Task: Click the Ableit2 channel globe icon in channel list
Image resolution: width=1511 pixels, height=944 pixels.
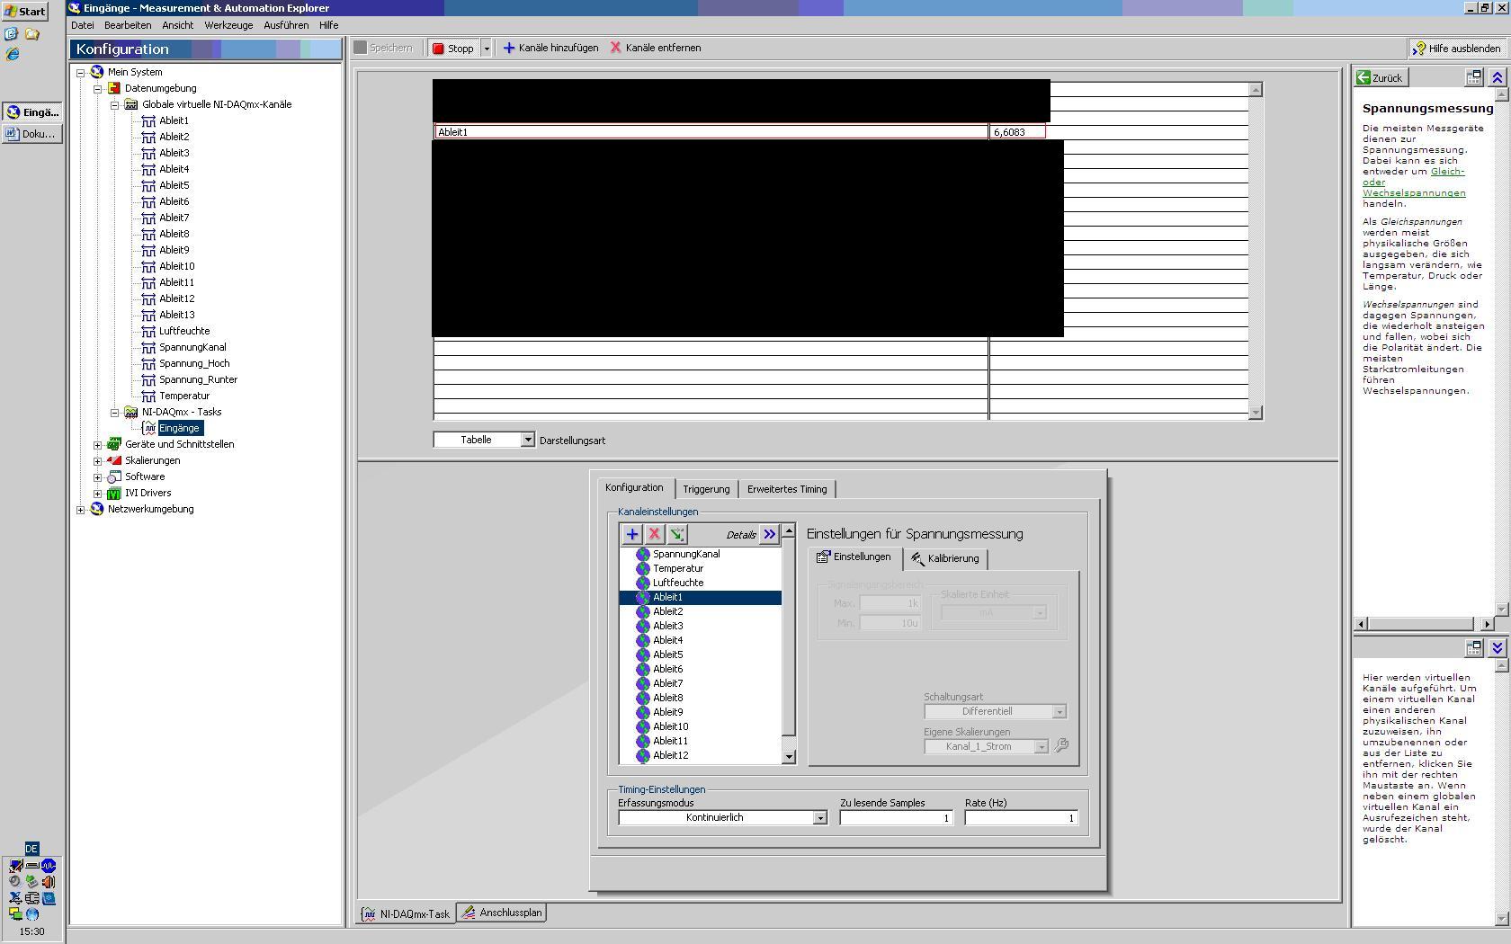Action: click(x=642, y=611)
